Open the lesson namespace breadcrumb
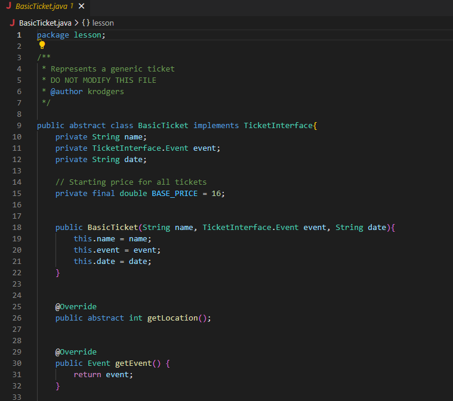453x401 pixels. click(x=103, y=23)
